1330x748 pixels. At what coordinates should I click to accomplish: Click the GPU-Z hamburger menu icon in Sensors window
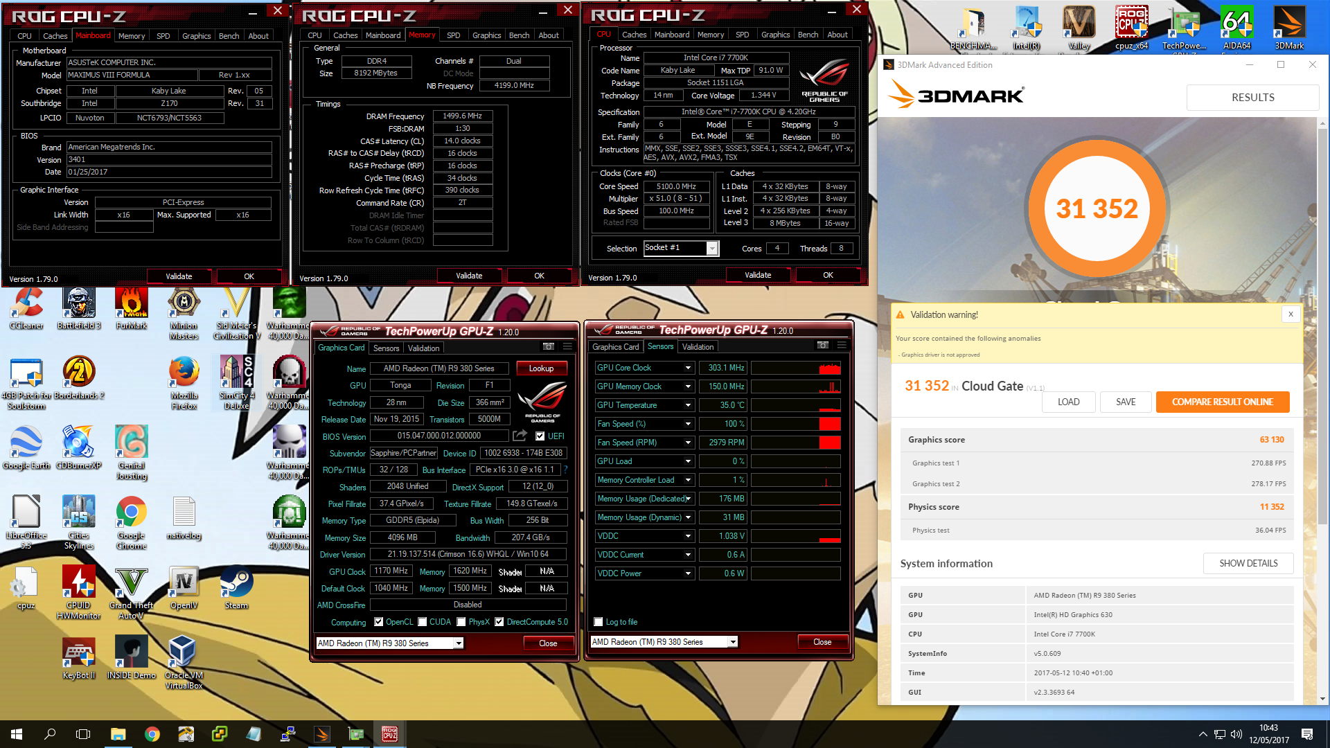pos(842,345)
